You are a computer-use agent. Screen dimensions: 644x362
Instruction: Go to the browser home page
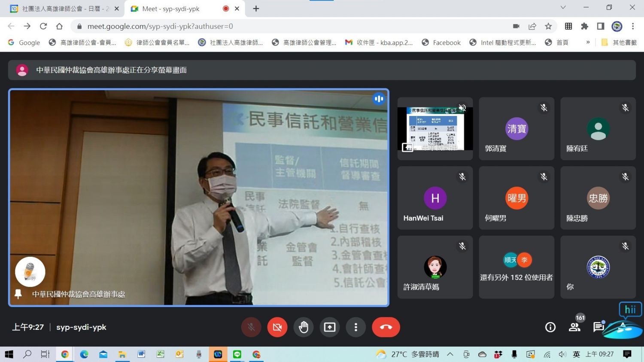(59, 26)
